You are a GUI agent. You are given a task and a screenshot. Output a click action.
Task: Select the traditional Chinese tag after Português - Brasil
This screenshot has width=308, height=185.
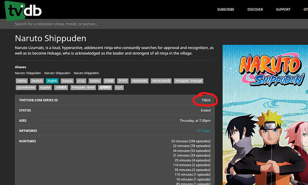(x=105, y=87)
